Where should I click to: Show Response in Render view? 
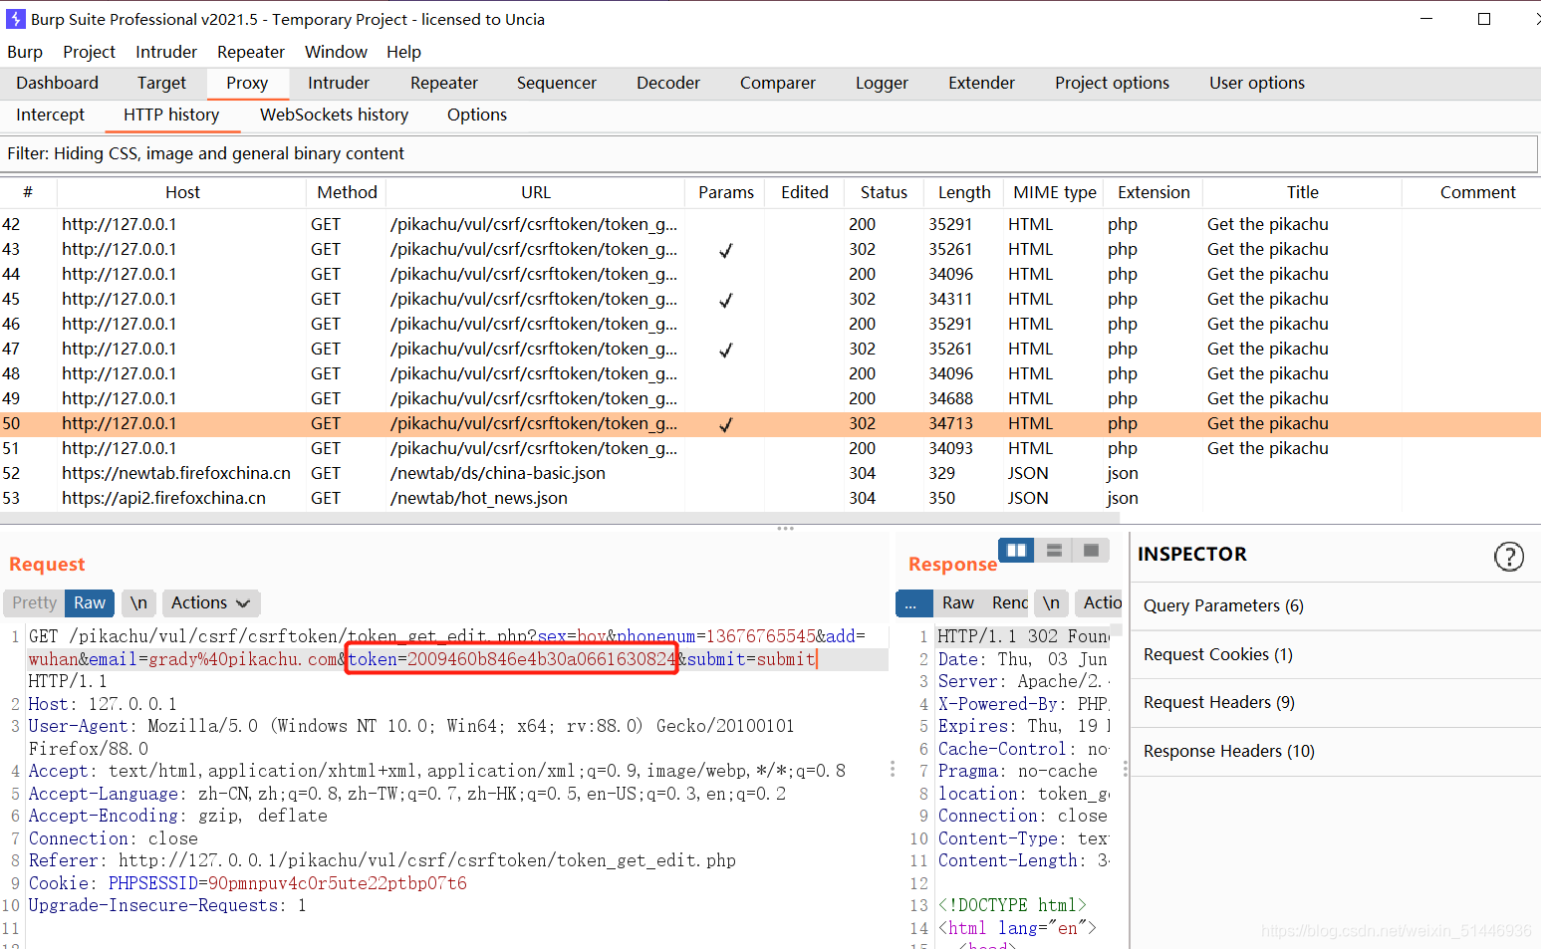coord(1009,602)
